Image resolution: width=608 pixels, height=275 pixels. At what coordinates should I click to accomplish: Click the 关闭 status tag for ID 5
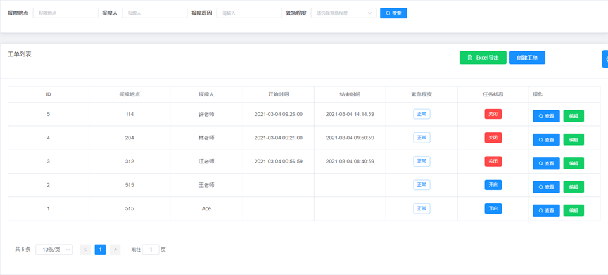493,115
